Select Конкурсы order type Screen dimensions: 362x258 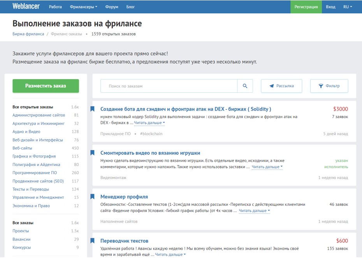(x=22, y=247)
